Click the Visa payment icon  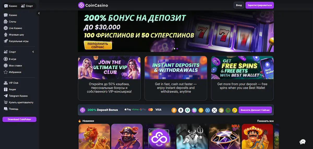(158, 110)
